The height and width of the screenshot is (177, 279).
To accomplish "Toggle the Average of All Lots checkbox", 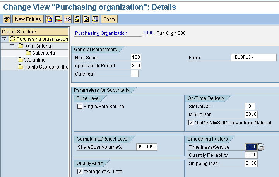I will [x=80, y=172].
